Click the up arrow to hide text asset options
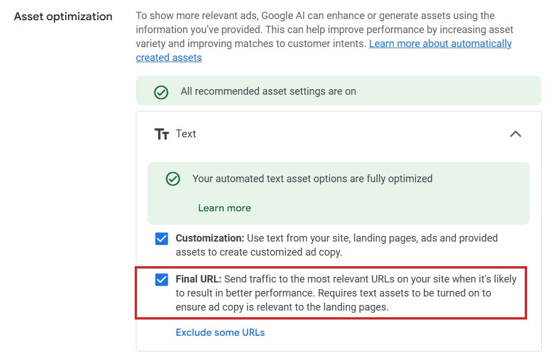This screenshot has width=554, height=352. (516, 134)
